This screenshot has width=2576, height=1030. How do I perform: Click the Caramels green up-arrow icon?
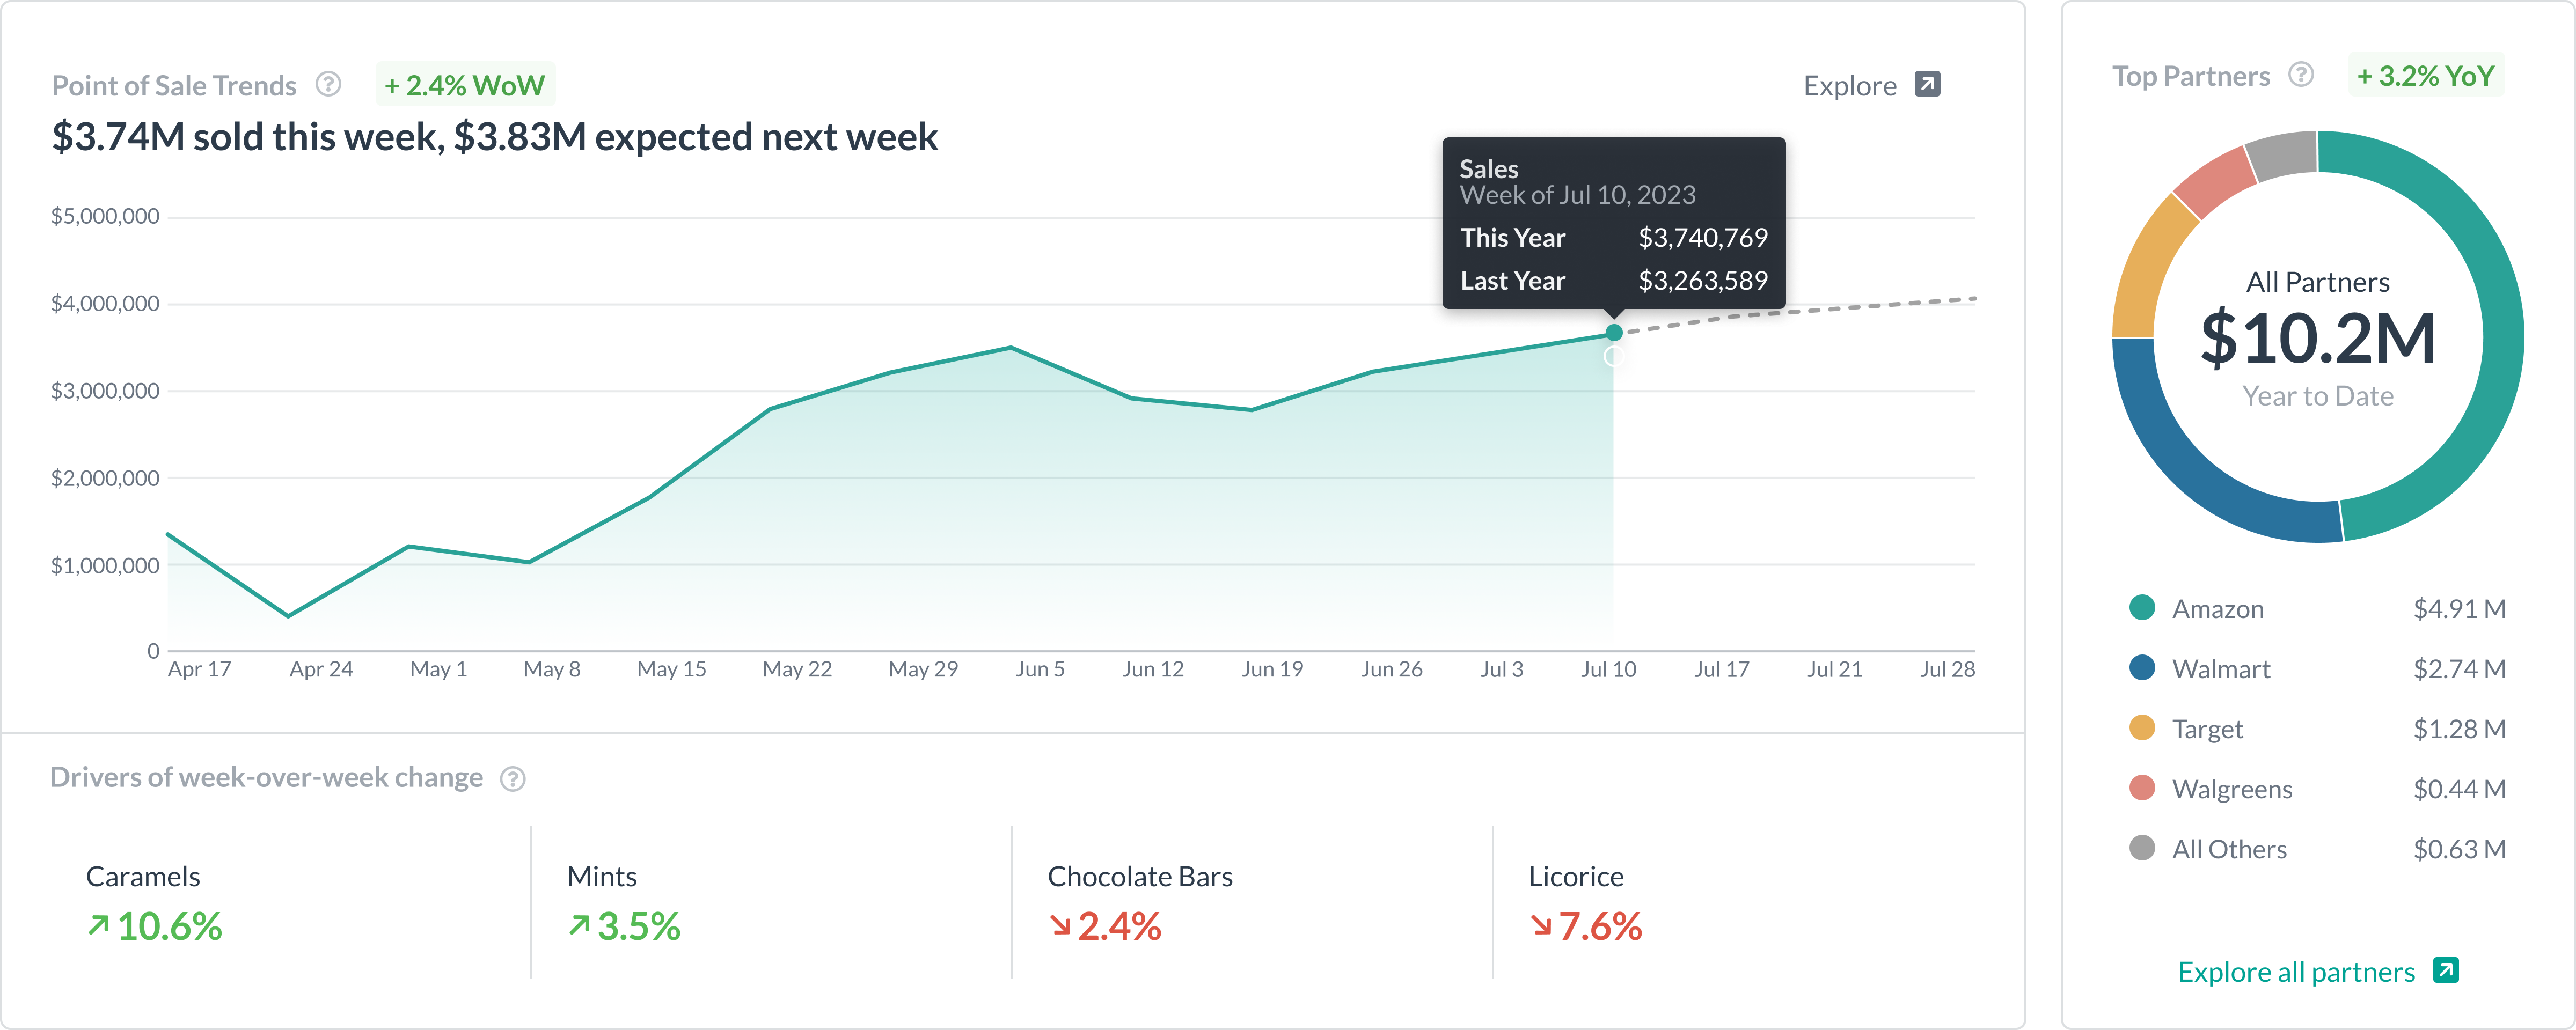[x=98, y=926]
